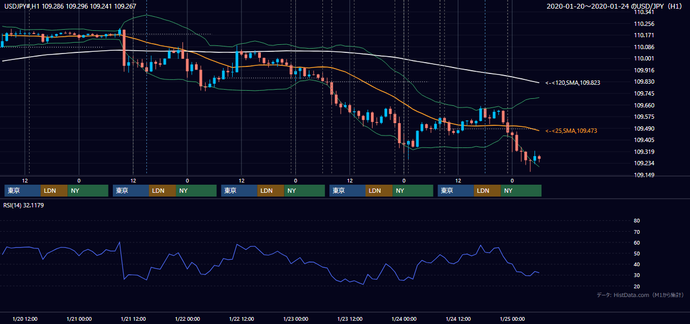
Task: Click the last LDN session block
Action: coord(488,191)
